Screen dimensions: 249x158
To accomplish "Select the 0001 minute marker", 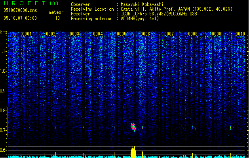I will [x=27, y=34].
